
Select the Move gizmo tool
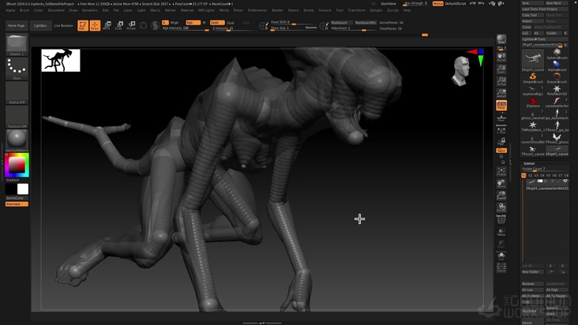[107, 25]
